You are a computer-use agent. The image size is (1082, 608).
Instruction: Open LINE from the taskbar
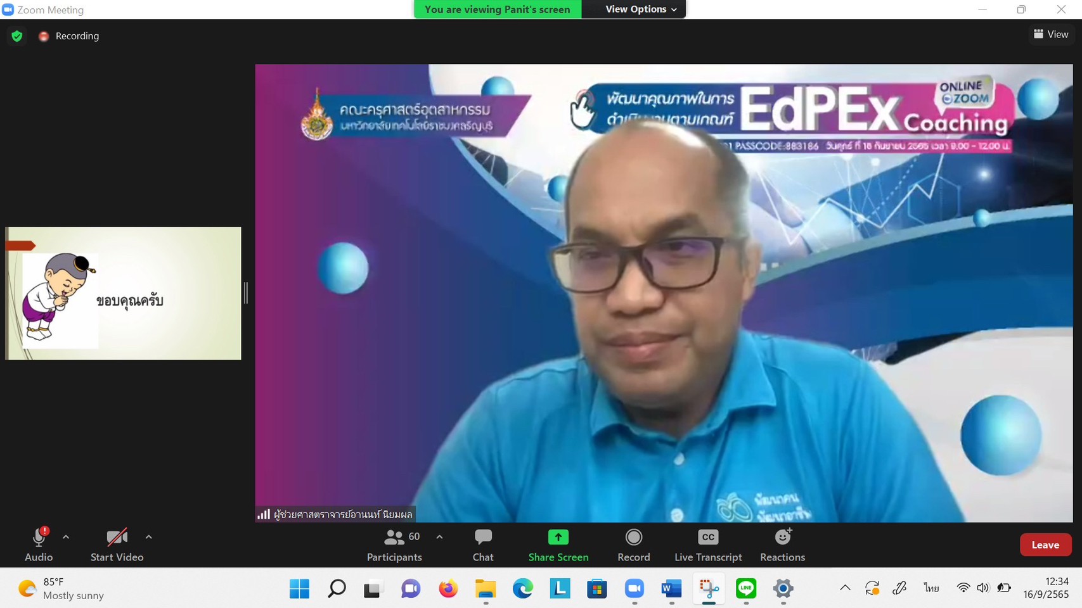pos(746,589)
